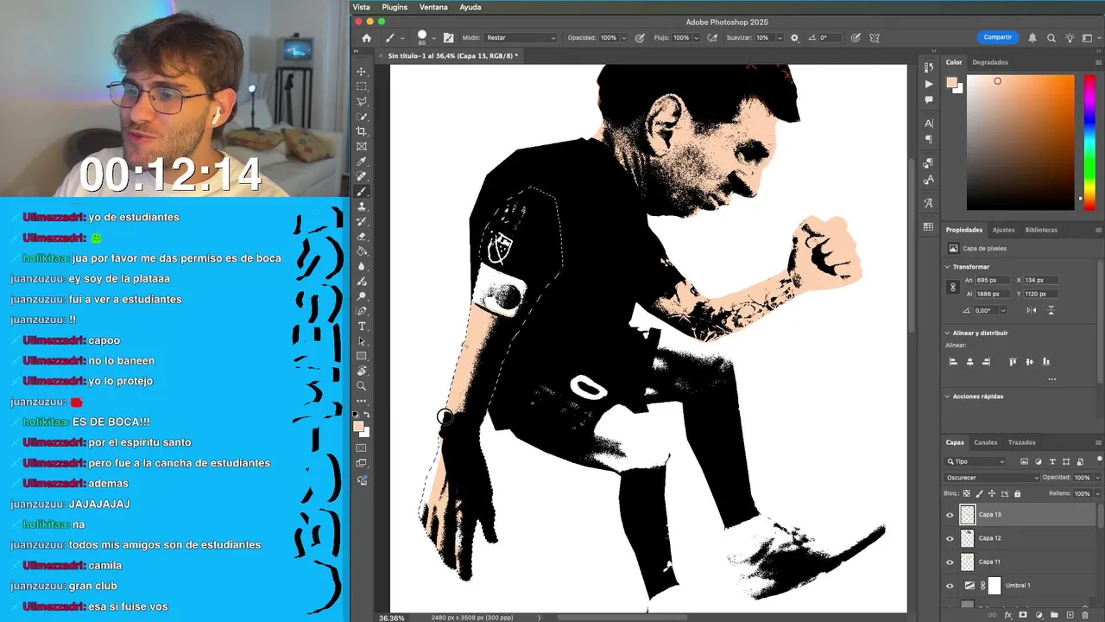Select the Type tool
1105x622 pixels.
pos(362,326)
